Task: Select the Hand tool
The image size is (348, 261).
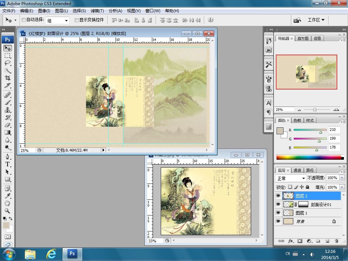Action: tap(7, 203)
